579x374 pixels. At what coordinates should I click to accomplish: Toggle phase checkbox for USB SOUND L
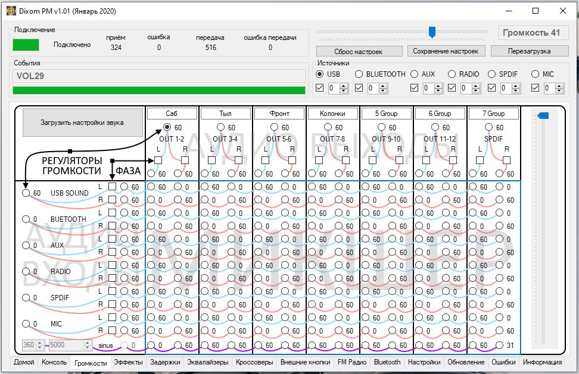coord(112,187)
